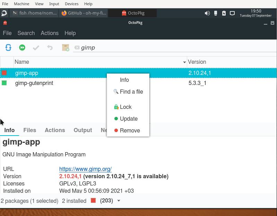
Task: Click the OctoPkg ghost icon in title bar
Action: [x=5, y=23]
